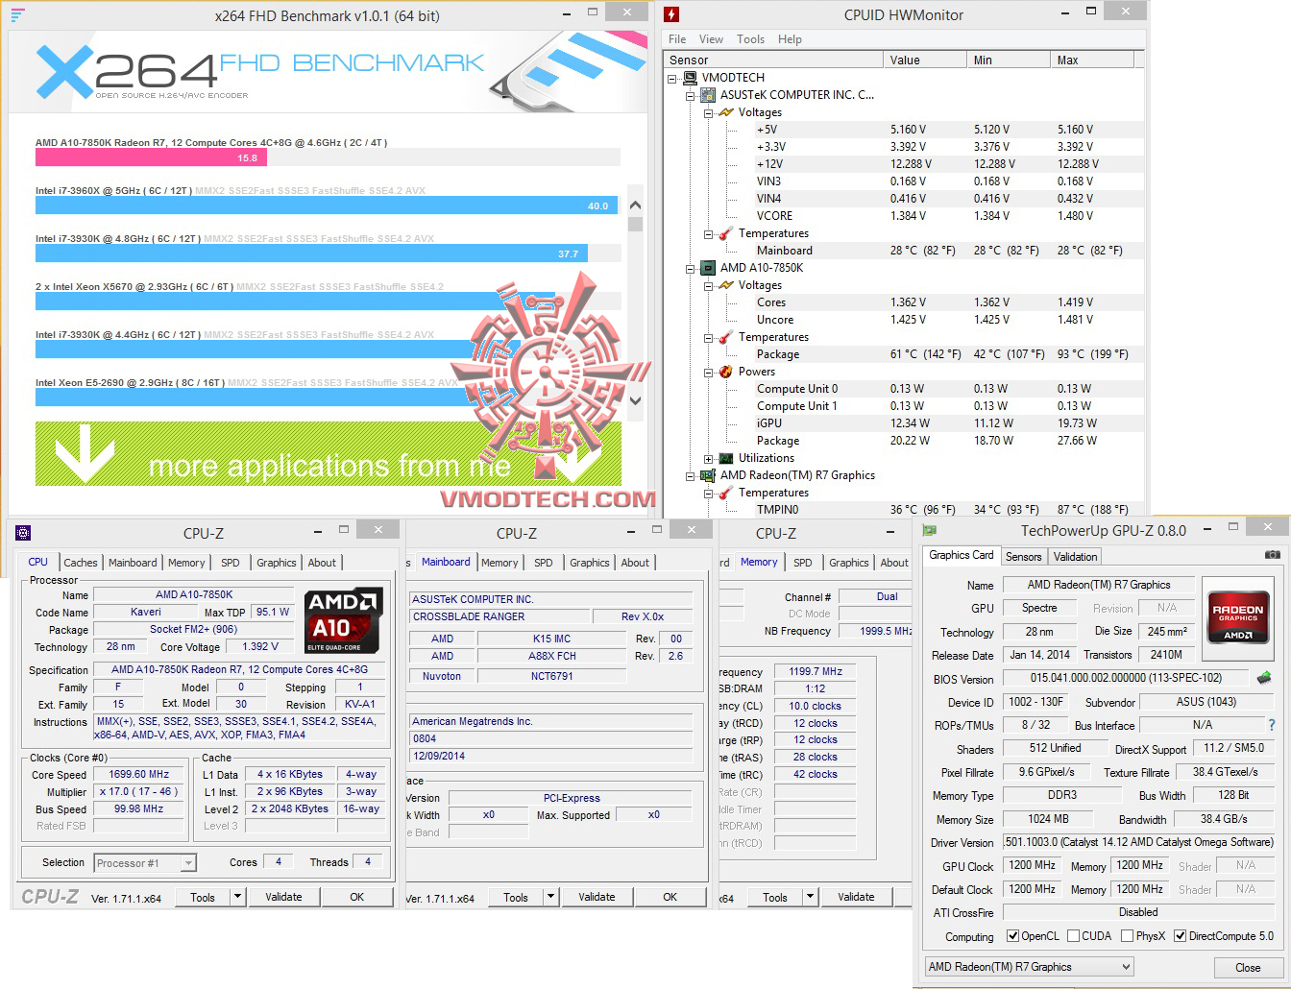Screen dimensions: 1291x989
Task: Switch to the Caches tab in CPU-Z
Action: click(81, 563)
